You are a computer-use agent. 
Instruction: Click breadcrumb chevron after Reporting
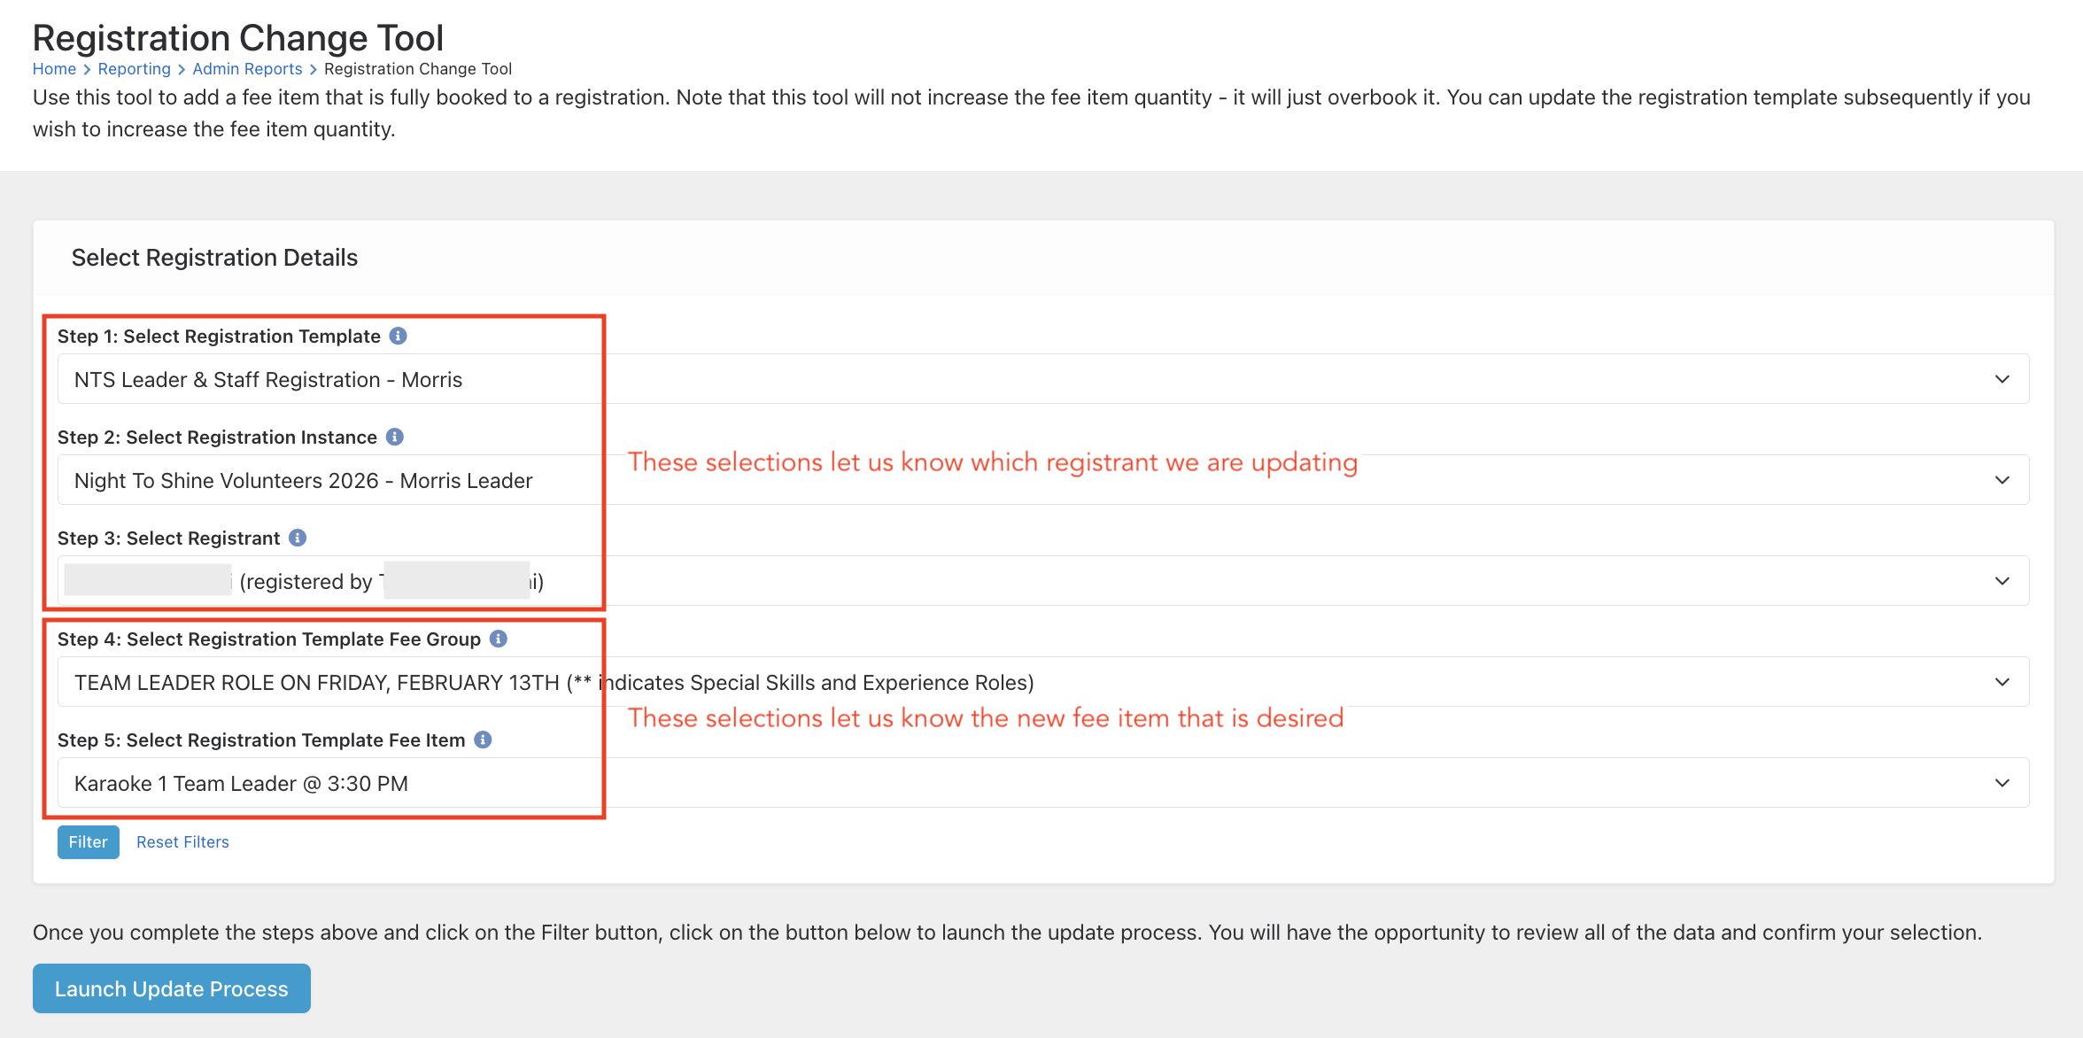point(182,69)
